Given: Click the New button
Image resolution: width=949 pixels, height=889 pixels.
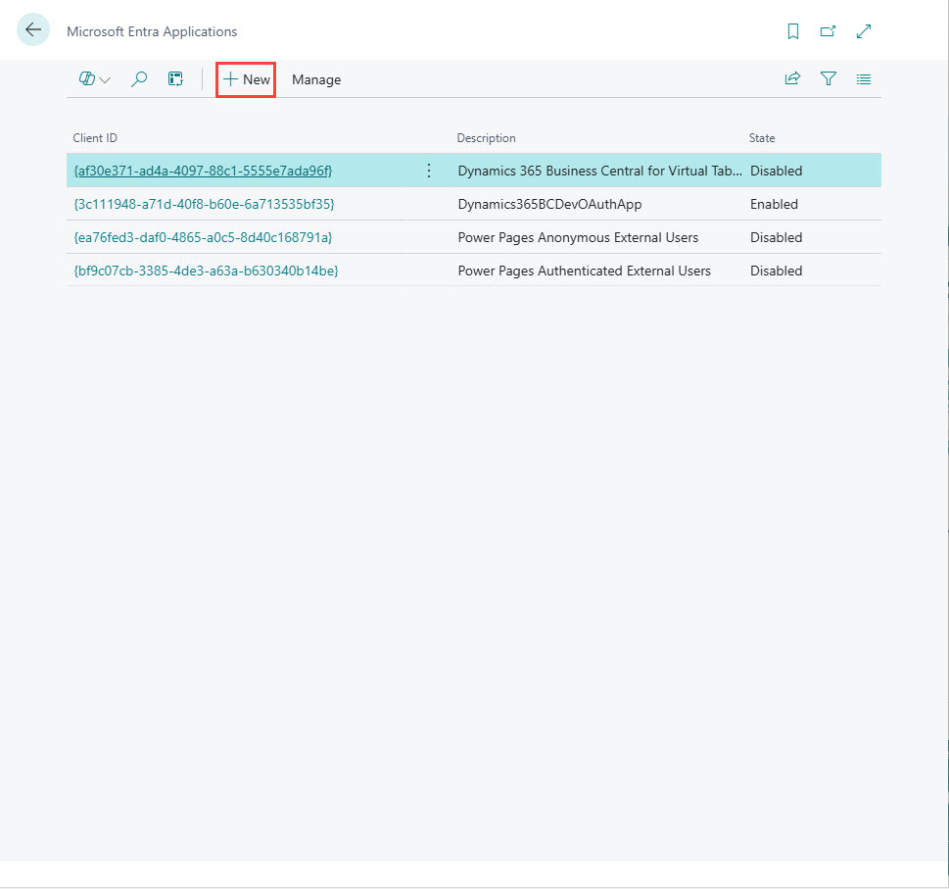Looking at the screenshot, I should point(246,79).
